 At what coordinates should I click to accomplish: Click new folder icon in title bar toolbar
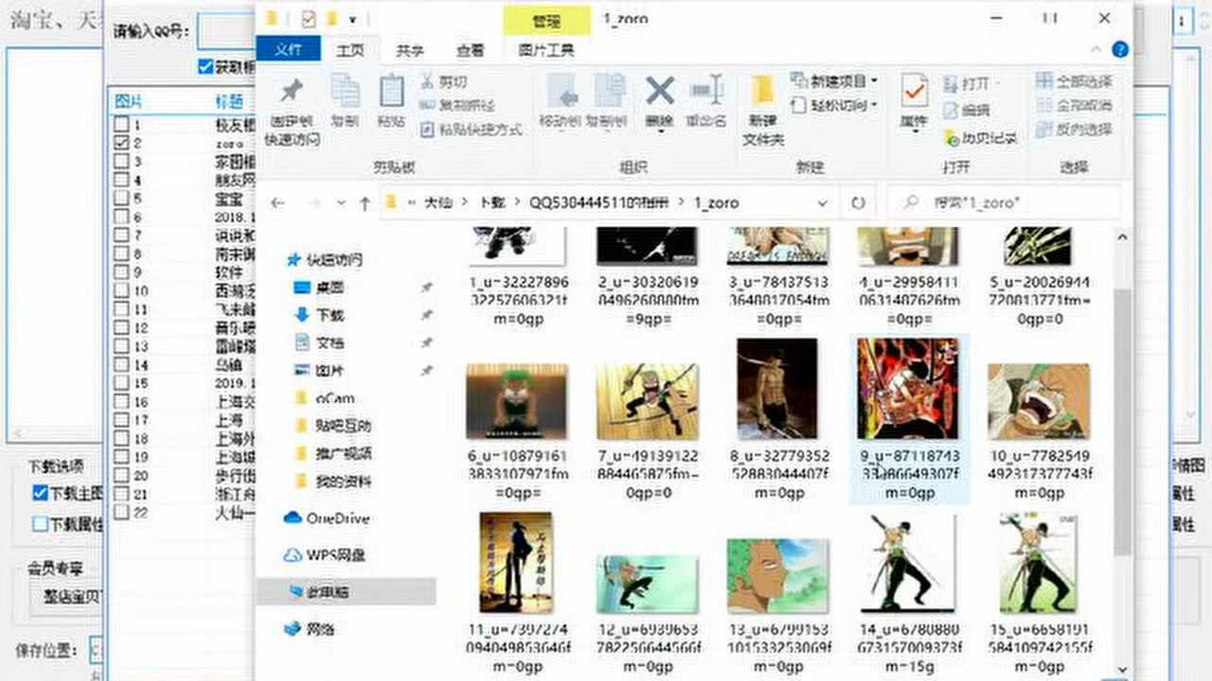click(332, 18)
